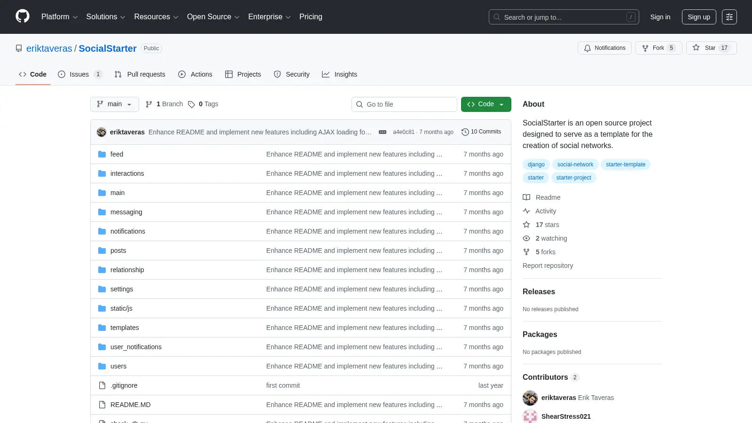
Task: Click the feed folder icon
Action: (x=102, y=154)
